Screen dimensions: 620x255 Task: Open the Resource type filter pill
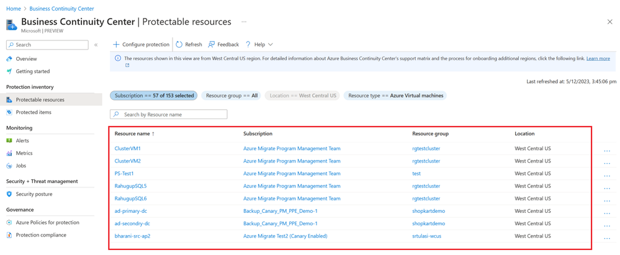point(395,96)
